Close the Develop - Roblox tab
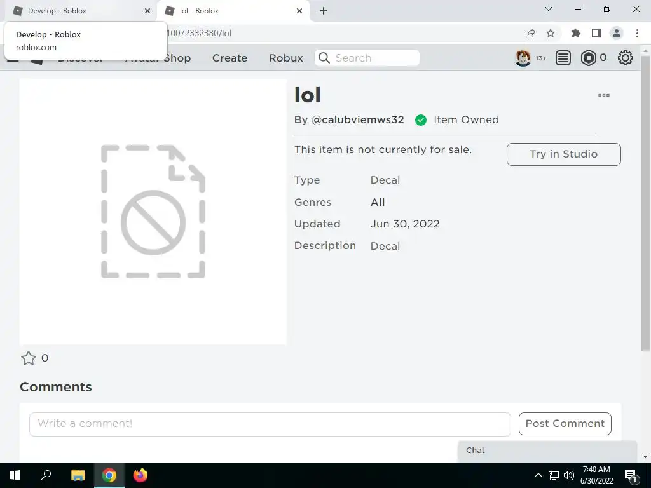 coord(147,11)
